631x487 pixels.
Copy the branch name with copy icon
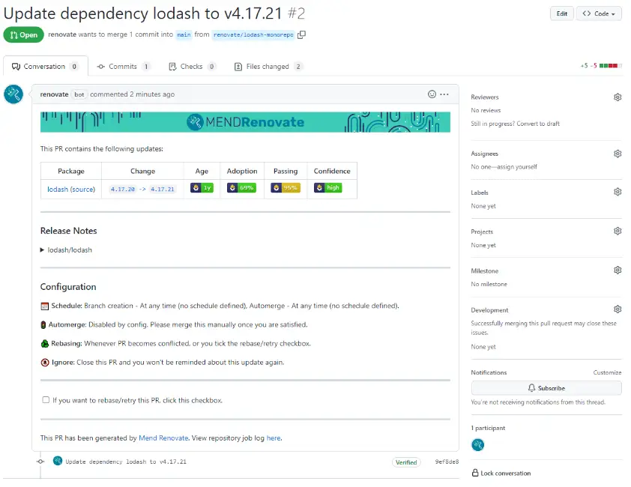[x=301, y=34]
